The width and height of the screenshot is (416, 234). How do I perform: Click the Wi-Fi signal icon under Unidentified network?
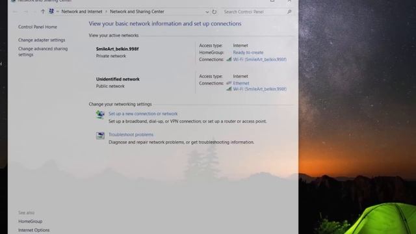[229, 89]
